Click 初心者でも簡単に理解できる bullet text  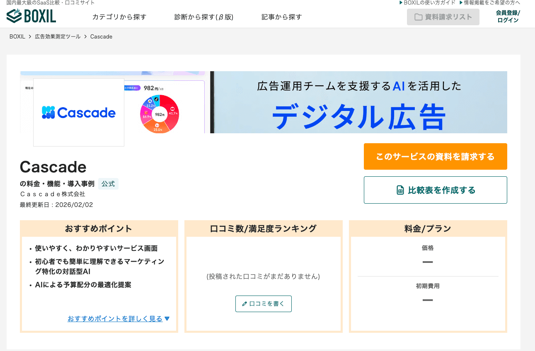[99, 267]
